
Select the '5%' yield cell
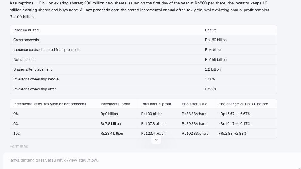(x=16, y=124)
